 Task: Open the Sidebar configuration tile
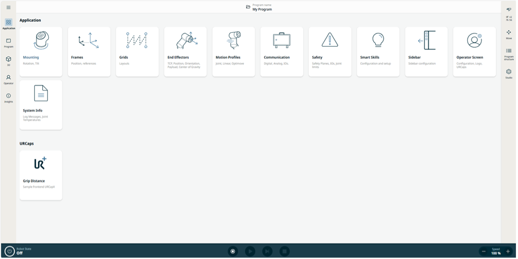426,51
